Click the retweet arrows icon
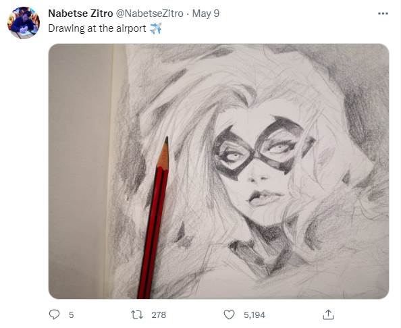The image size is (401, 328). point(137,315)
